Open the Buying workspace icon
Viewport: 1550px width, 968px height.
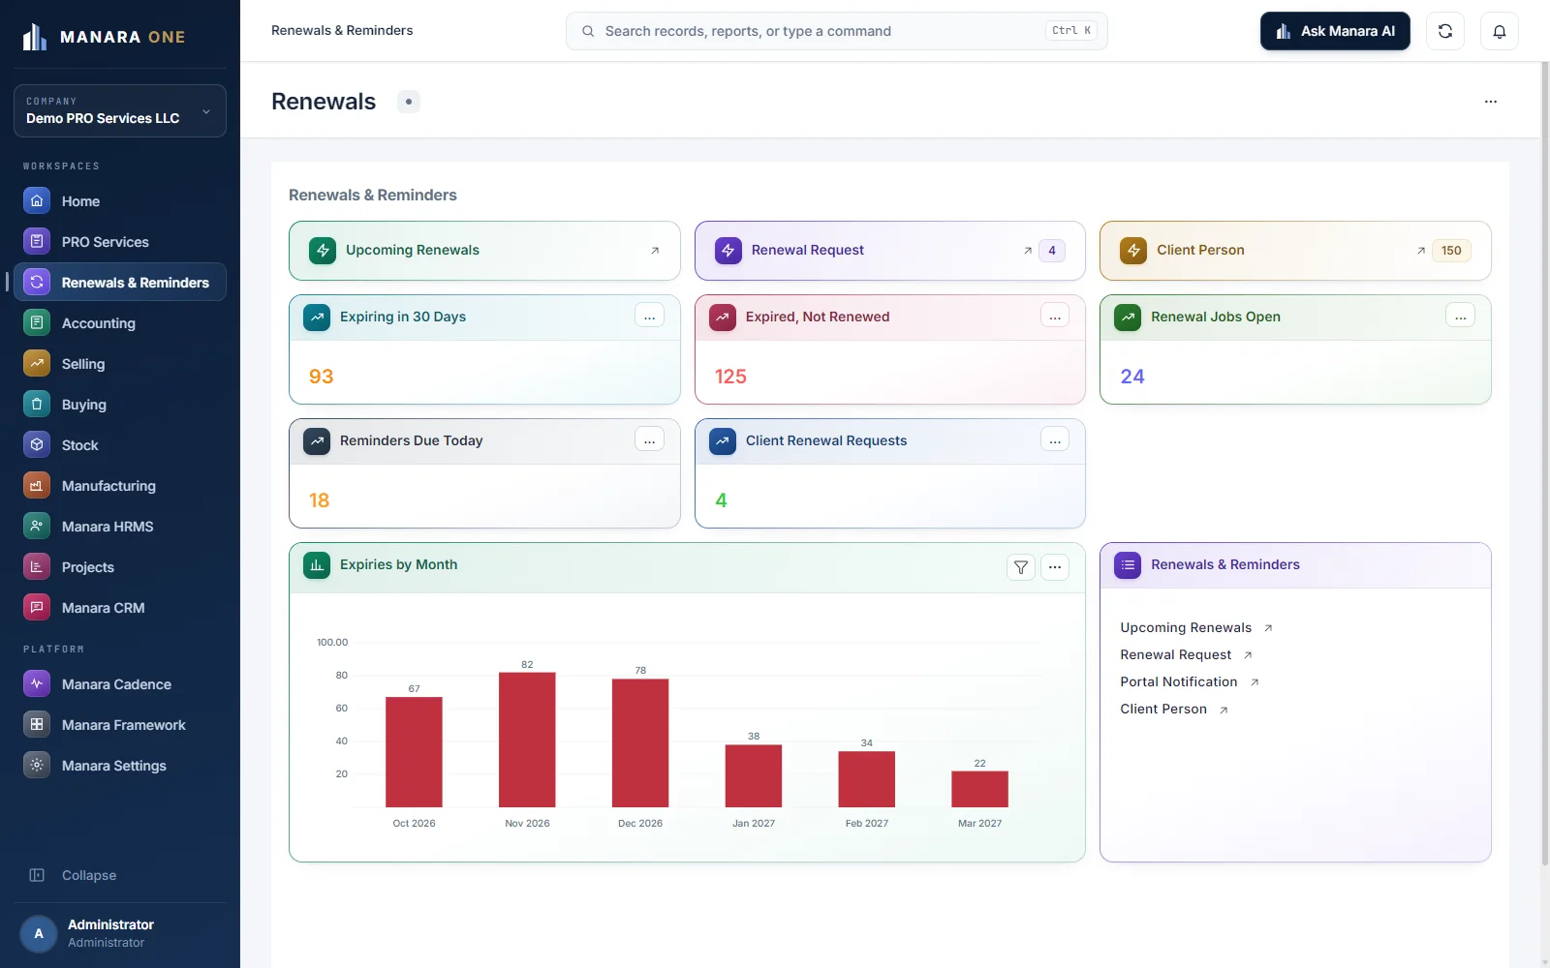tap(37, 405)
